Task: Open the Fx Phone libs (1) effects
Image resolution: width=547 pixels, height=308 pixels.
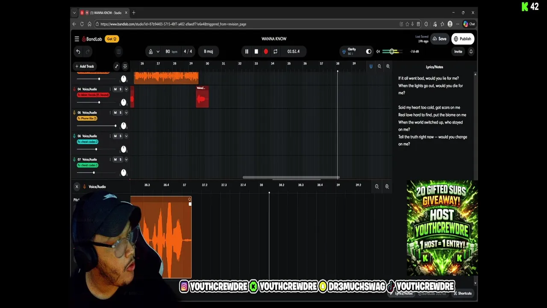Action: [87, 118]
